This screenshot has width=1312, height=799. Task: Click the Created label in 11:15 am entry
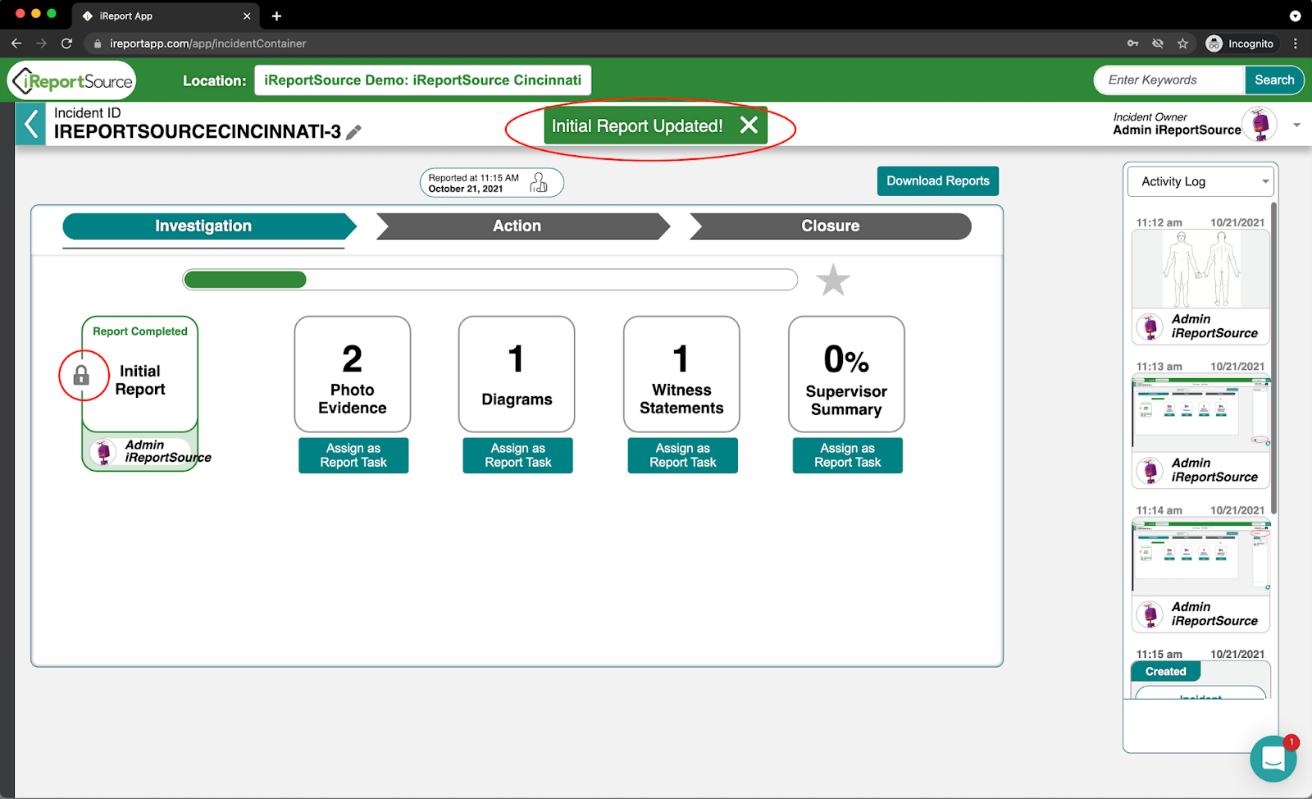tap(1165, 672)
